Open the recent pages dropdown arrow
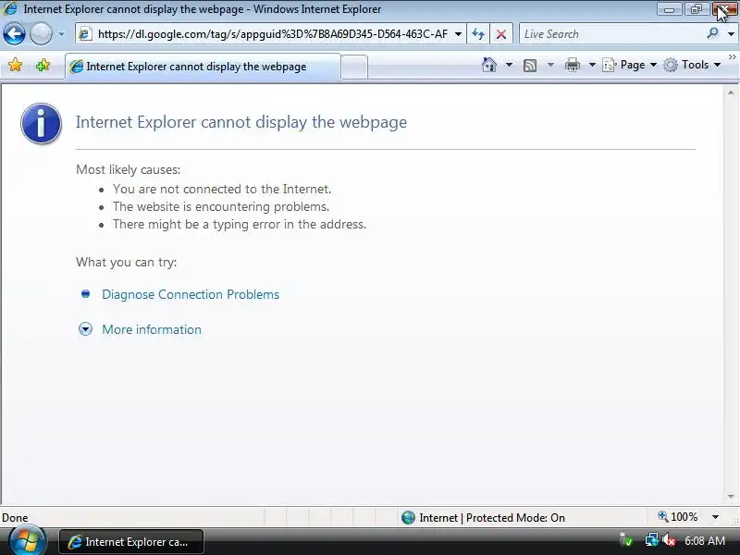Screen dimensions: 740x555 click(61, 34)
